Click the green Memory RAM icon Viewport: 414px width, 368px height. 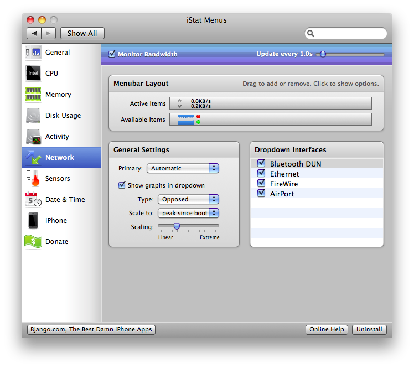tap(33, 94)
